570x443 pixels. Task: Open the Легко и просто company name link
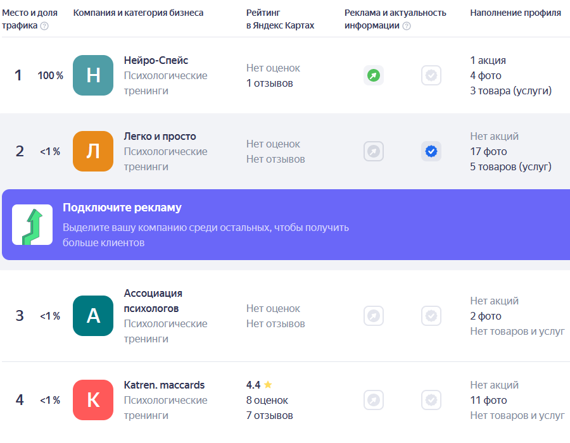pos(160,136)
